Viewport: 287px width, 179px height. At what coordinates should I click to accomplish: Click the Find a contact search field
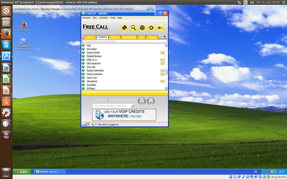(125, 41)
